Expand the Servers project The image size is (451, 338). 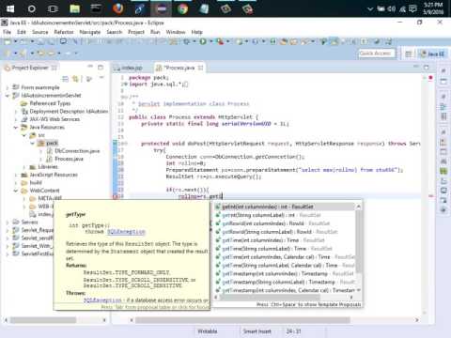(x=8, y=223)
